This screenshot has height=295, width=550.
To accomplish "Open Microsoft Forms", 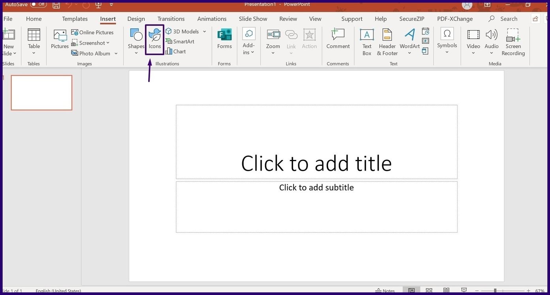I will click(224, 39).
